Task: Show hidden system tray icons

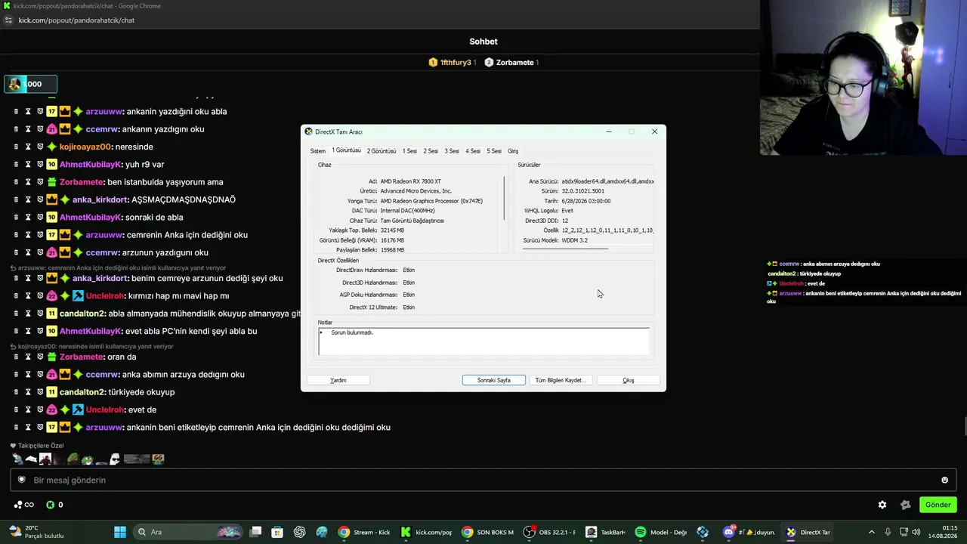Action: (x=871, y=532)
